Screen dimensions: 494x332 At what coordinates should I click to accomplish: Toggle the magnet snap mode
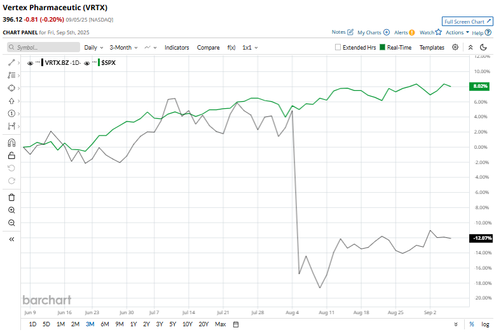tap(11, 143)
